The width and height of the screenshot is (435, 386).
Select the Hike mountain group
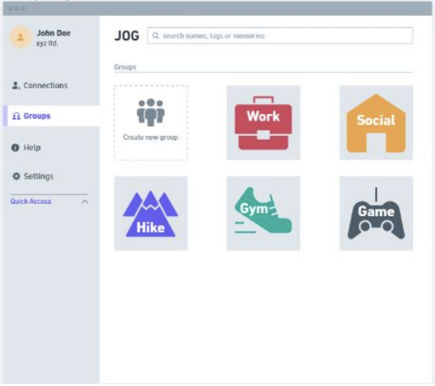click(151, 213)
